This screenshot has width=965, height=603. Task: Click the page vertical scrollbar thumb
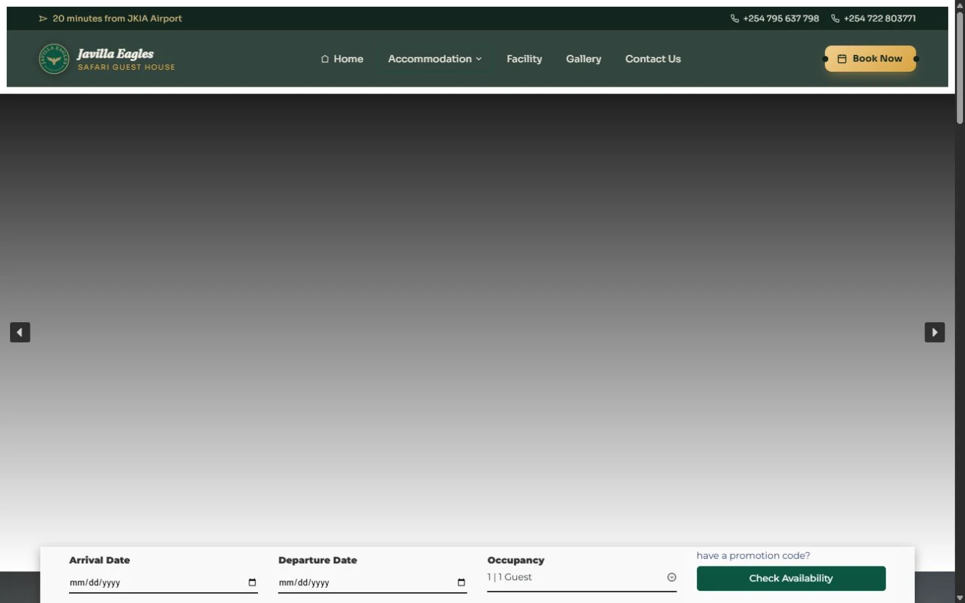pos(960,68)
